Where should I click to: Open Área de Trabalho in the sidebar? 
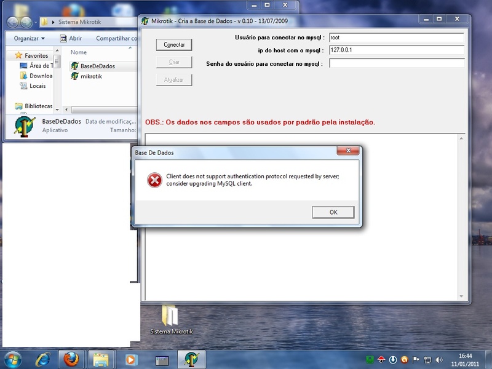tap(36, 66)
